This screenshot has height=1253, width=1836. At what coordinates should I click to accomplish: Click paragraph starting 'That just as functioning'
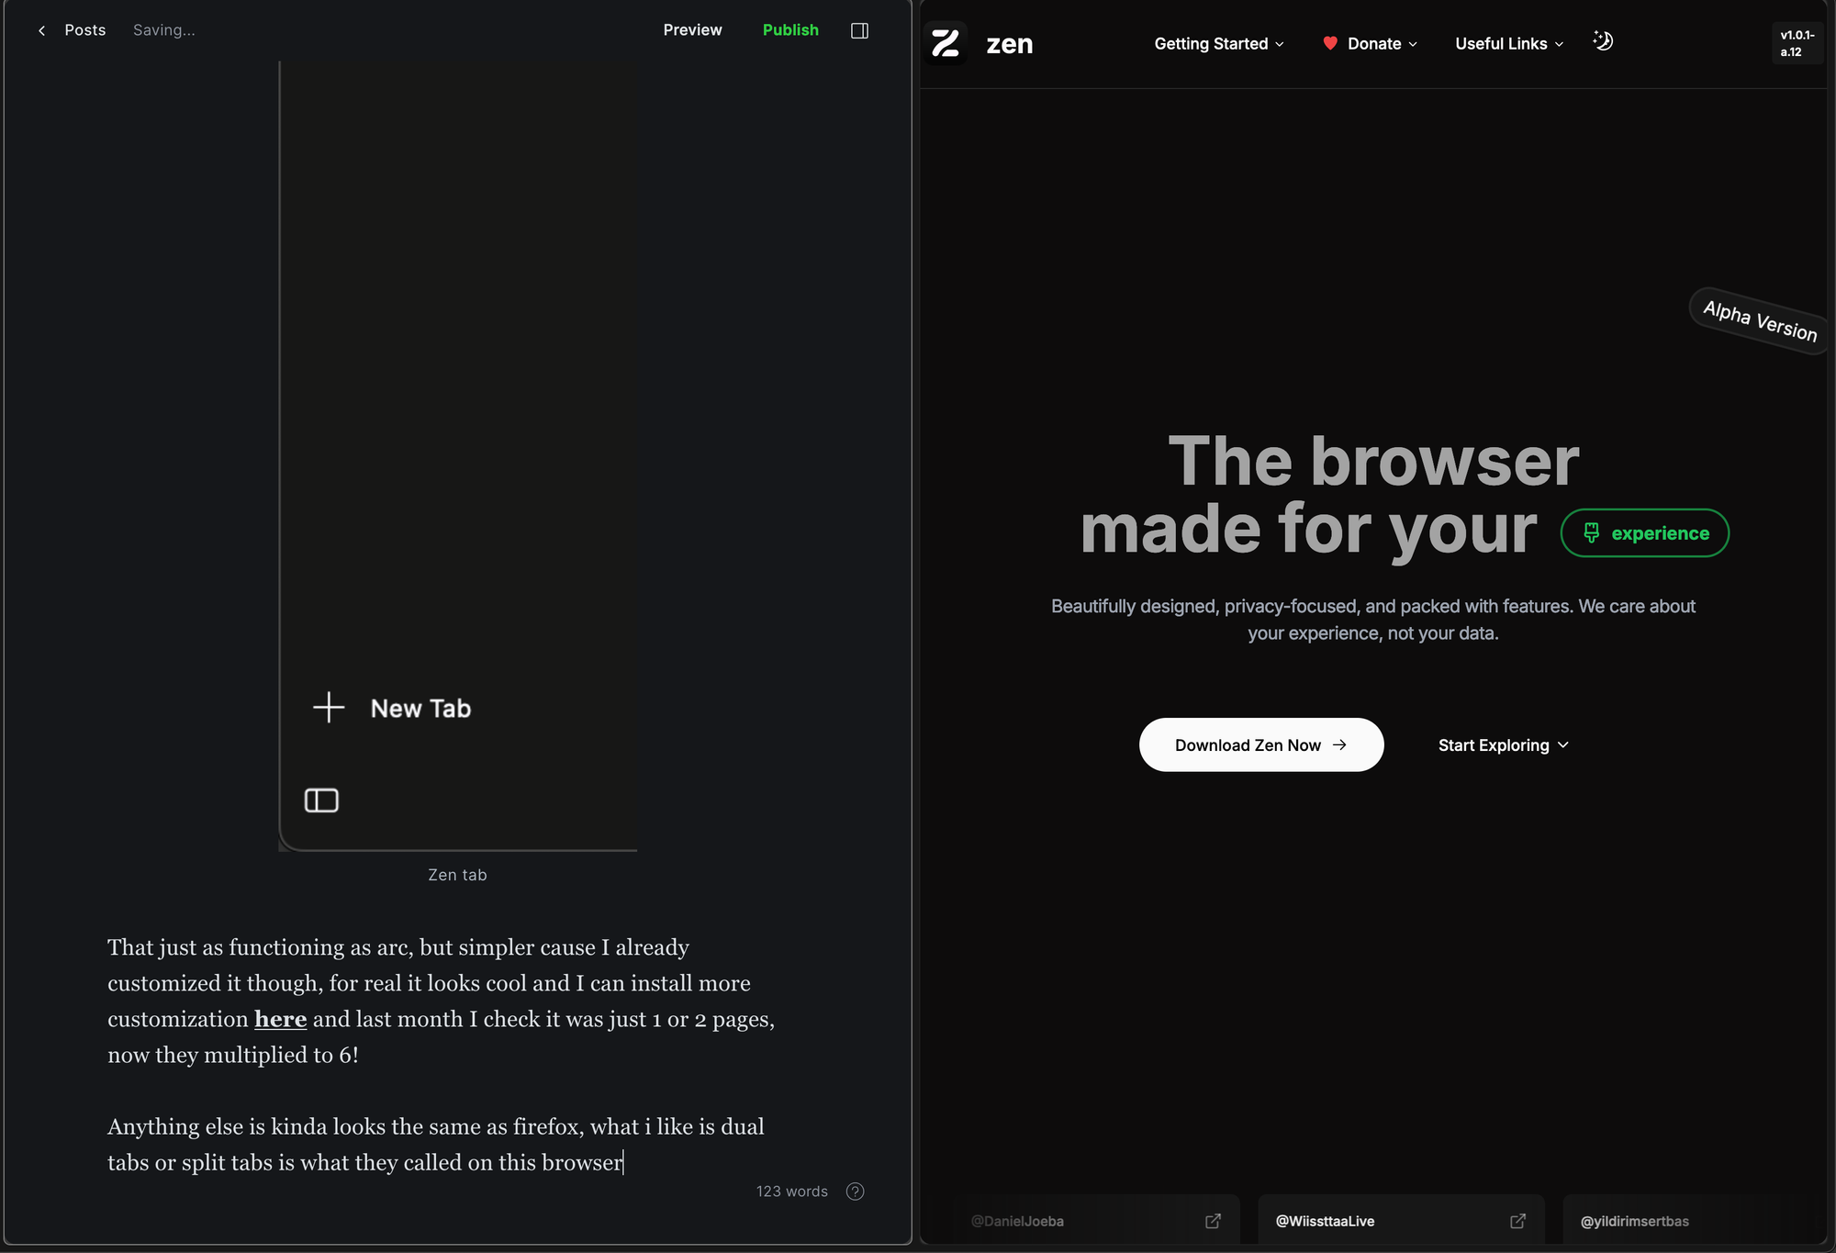pos(442,1001)
